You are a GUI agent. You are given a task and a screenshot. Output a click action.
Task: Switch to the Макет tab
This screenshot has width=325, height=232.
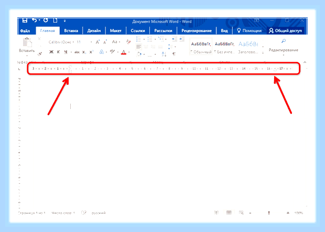[116, 31]
